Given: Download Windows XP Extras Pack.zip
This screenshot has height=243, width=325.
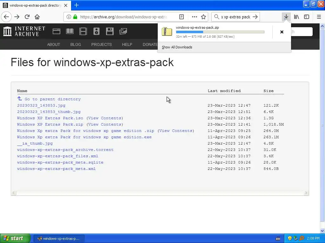Looking at the screenshot, I should click(50, 124).
